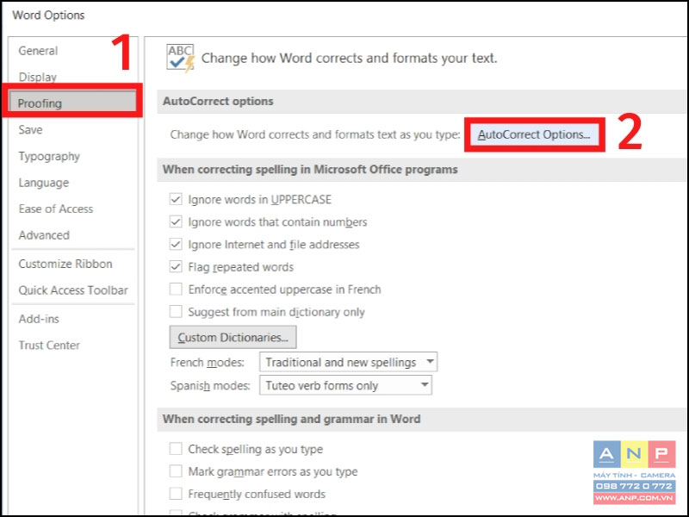Open the Add-ins category
This screenshot has width=689, height=517.
[x=39, y=319]
